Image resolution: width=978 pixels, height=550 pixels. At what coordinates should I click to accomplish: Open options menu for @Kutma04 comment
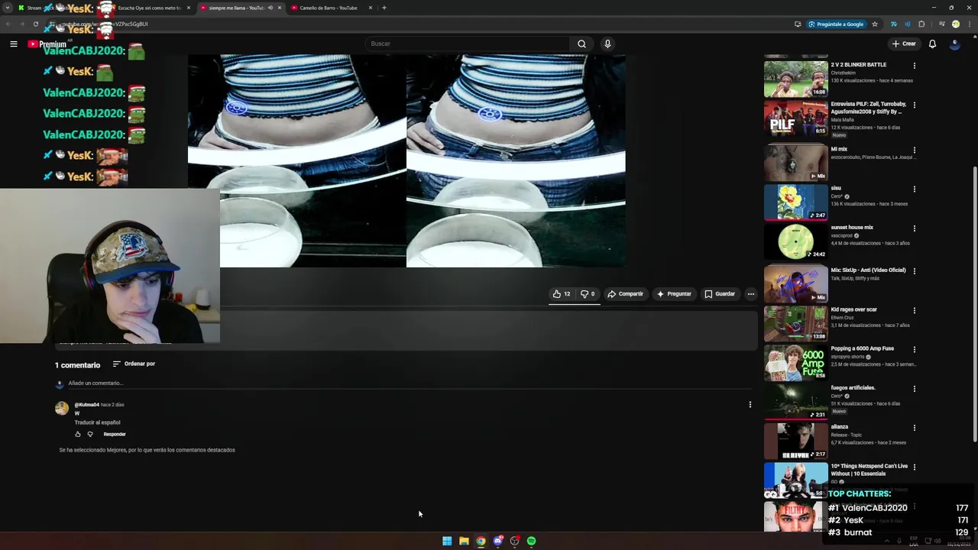point(750,405)
